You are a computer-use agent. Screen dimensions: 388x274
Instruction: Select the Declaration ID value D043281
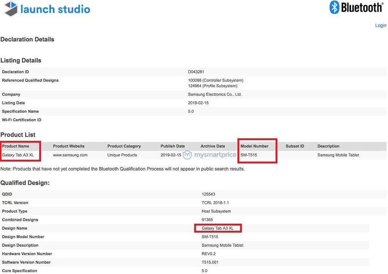196,72
